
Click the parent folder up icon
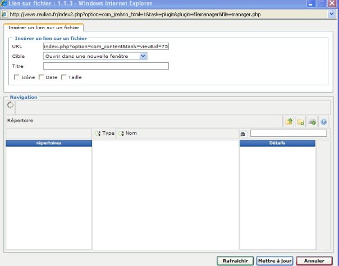(289, 121)
